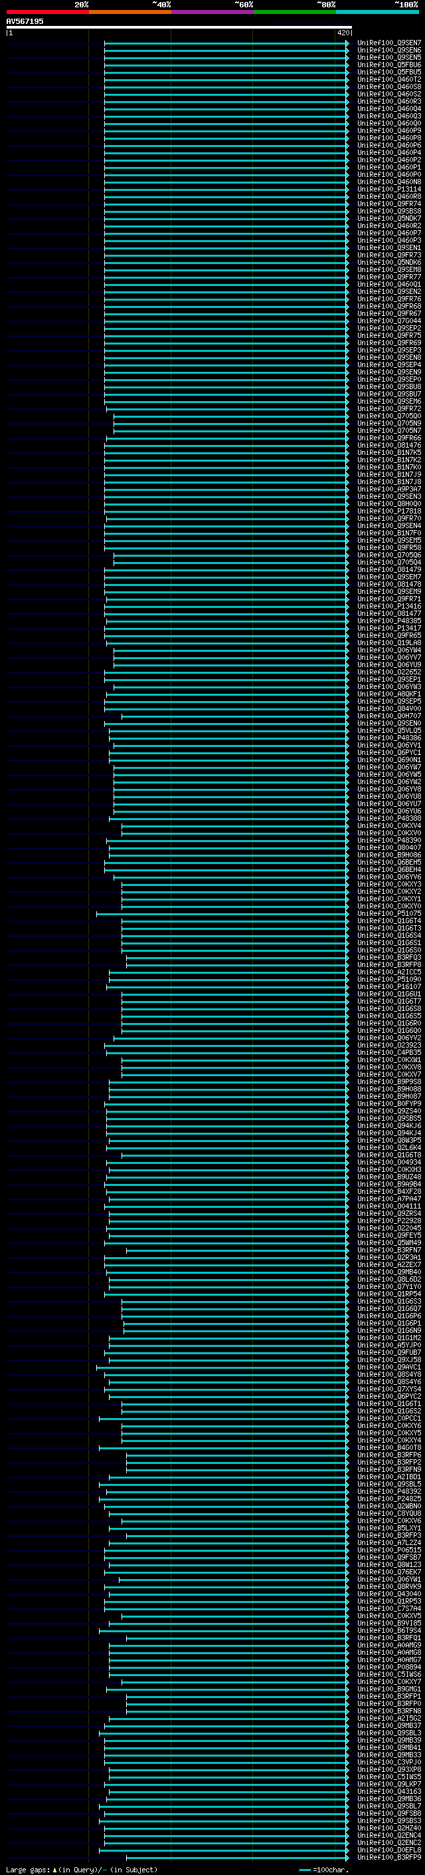Select the UniRef100_Q9SBS8 label
Viewport: 425px width, 1875px height.
click(389, 211)
